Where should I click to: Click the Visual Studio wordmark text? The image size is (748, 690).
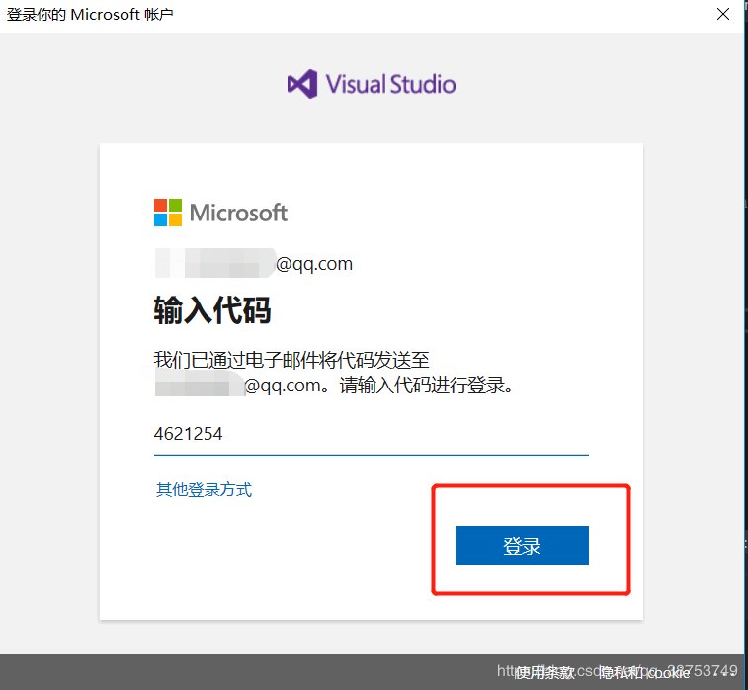tap(390, 84)
